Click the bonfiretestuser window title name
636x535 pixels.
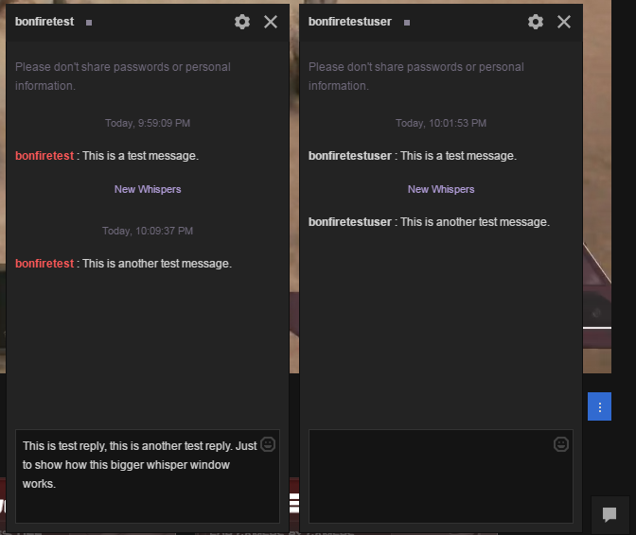[x=350, y=22]
